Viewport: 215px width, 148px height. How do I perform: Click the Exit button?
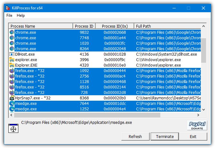193,136
